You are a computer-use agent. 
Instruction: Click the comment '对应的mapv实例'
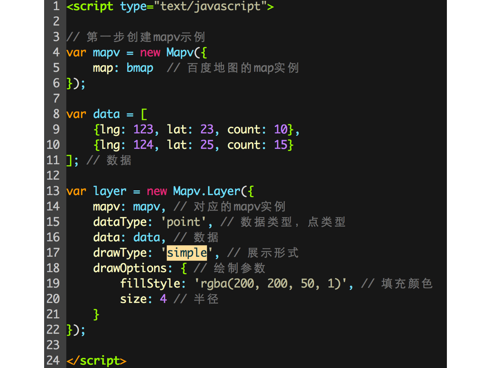tap(240, 207)
